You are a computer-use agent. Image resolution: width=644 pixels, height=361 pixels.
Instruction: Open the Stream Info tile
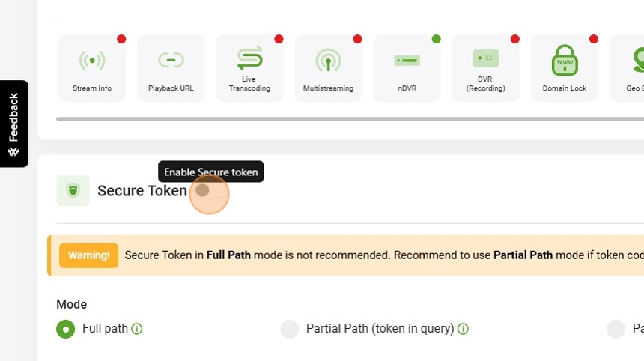pos(92,68)
